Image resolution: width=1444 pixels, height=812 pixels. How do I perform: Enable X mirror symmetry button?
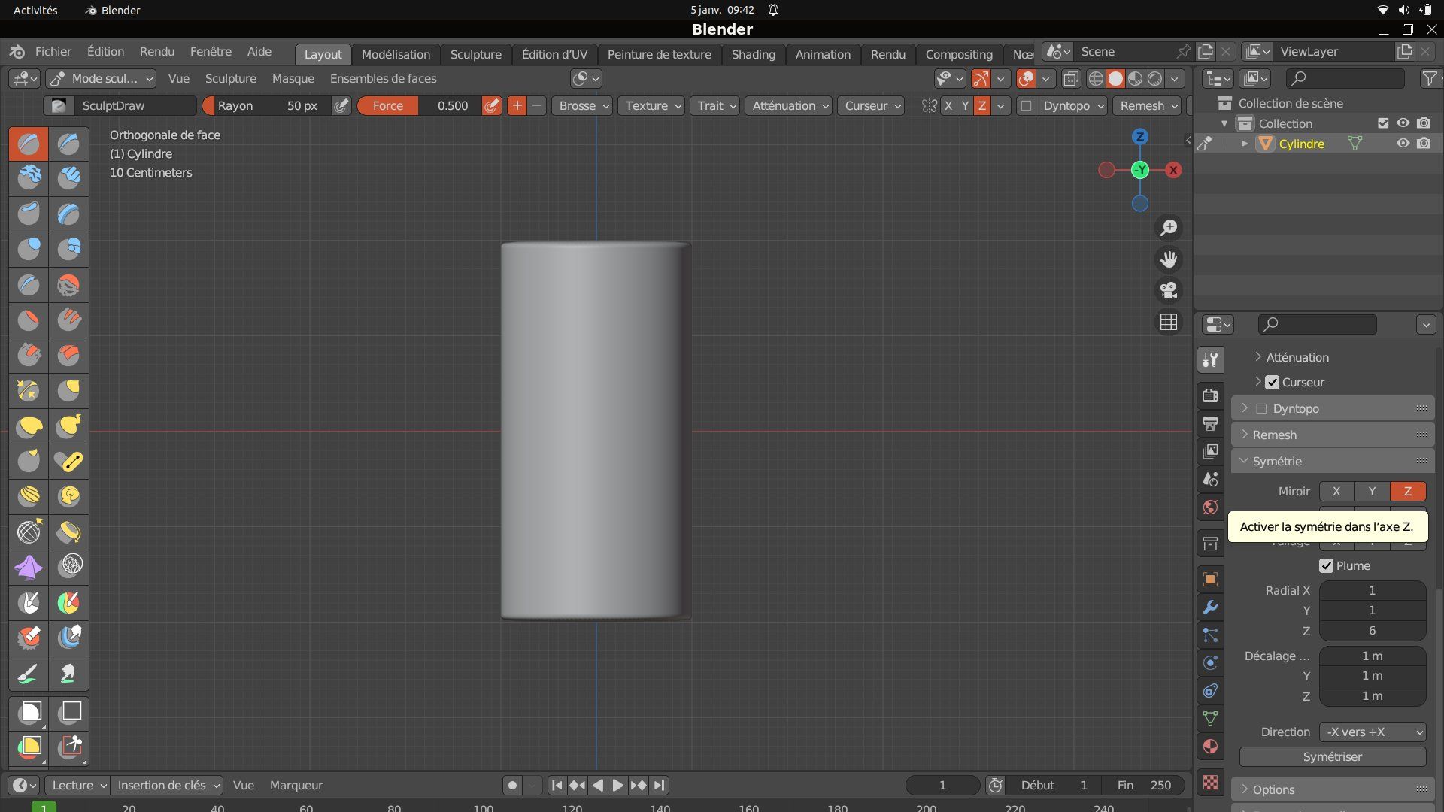point(1336,491)
